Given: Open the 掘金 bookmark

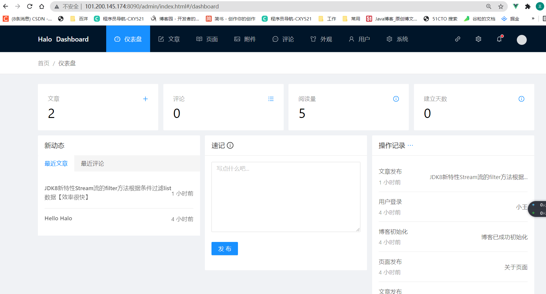Looking at the screenshot, I should [510, 19].
